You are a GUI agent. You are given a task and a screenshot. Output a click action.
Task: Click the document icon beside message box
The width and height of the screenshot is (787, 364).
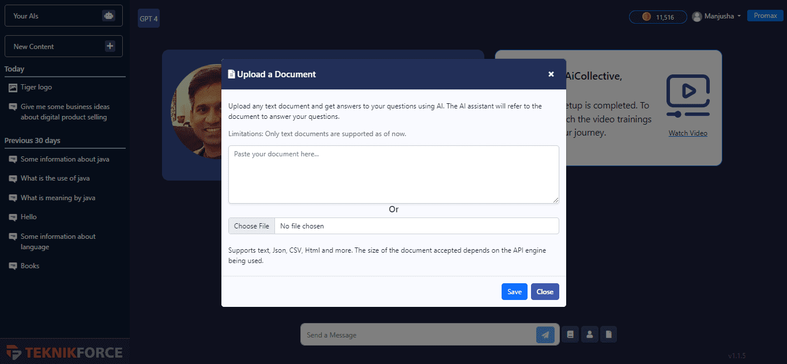[x=608, y=334]
